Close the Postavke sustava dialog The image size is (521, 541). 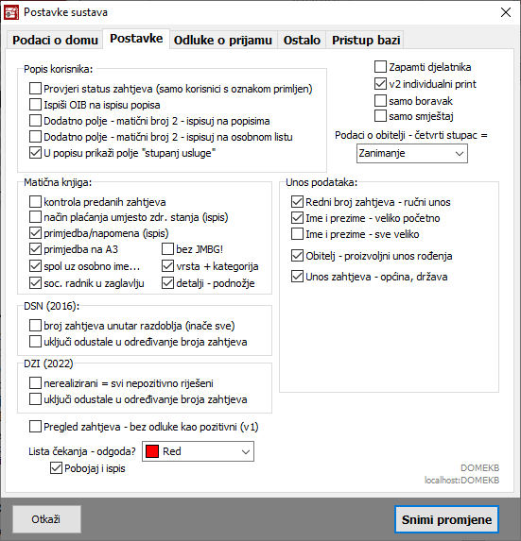pos(506,12)
